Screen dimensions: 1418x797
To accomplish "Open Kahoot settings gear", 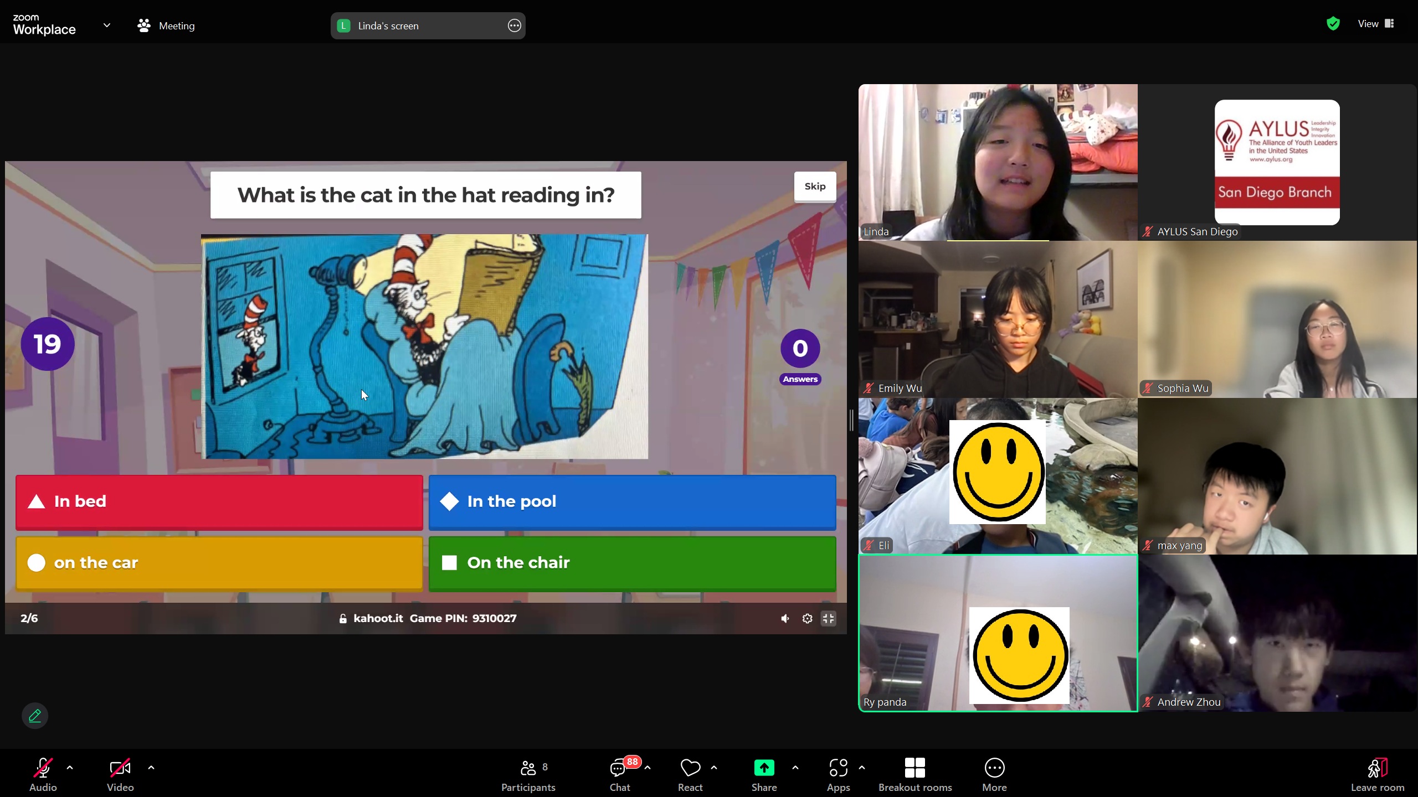I will pyautogui.click(x=807, y=618).
